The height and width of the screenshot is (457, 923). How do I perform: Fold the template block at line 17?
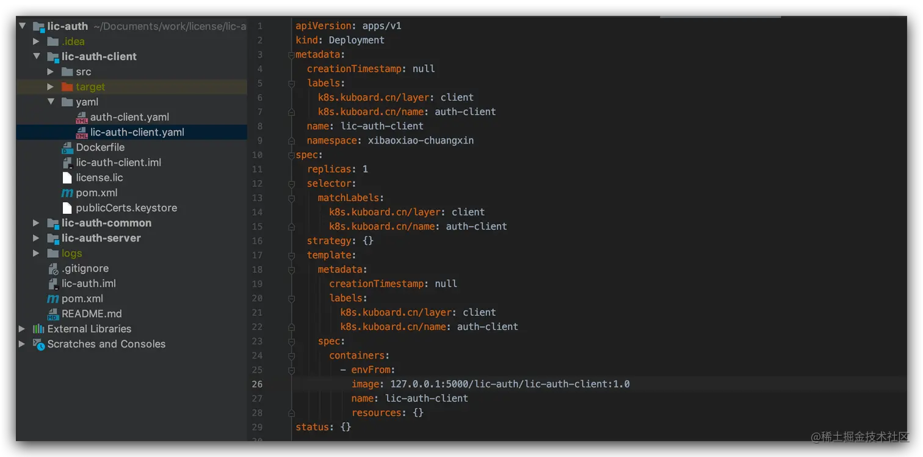(291, 255)
